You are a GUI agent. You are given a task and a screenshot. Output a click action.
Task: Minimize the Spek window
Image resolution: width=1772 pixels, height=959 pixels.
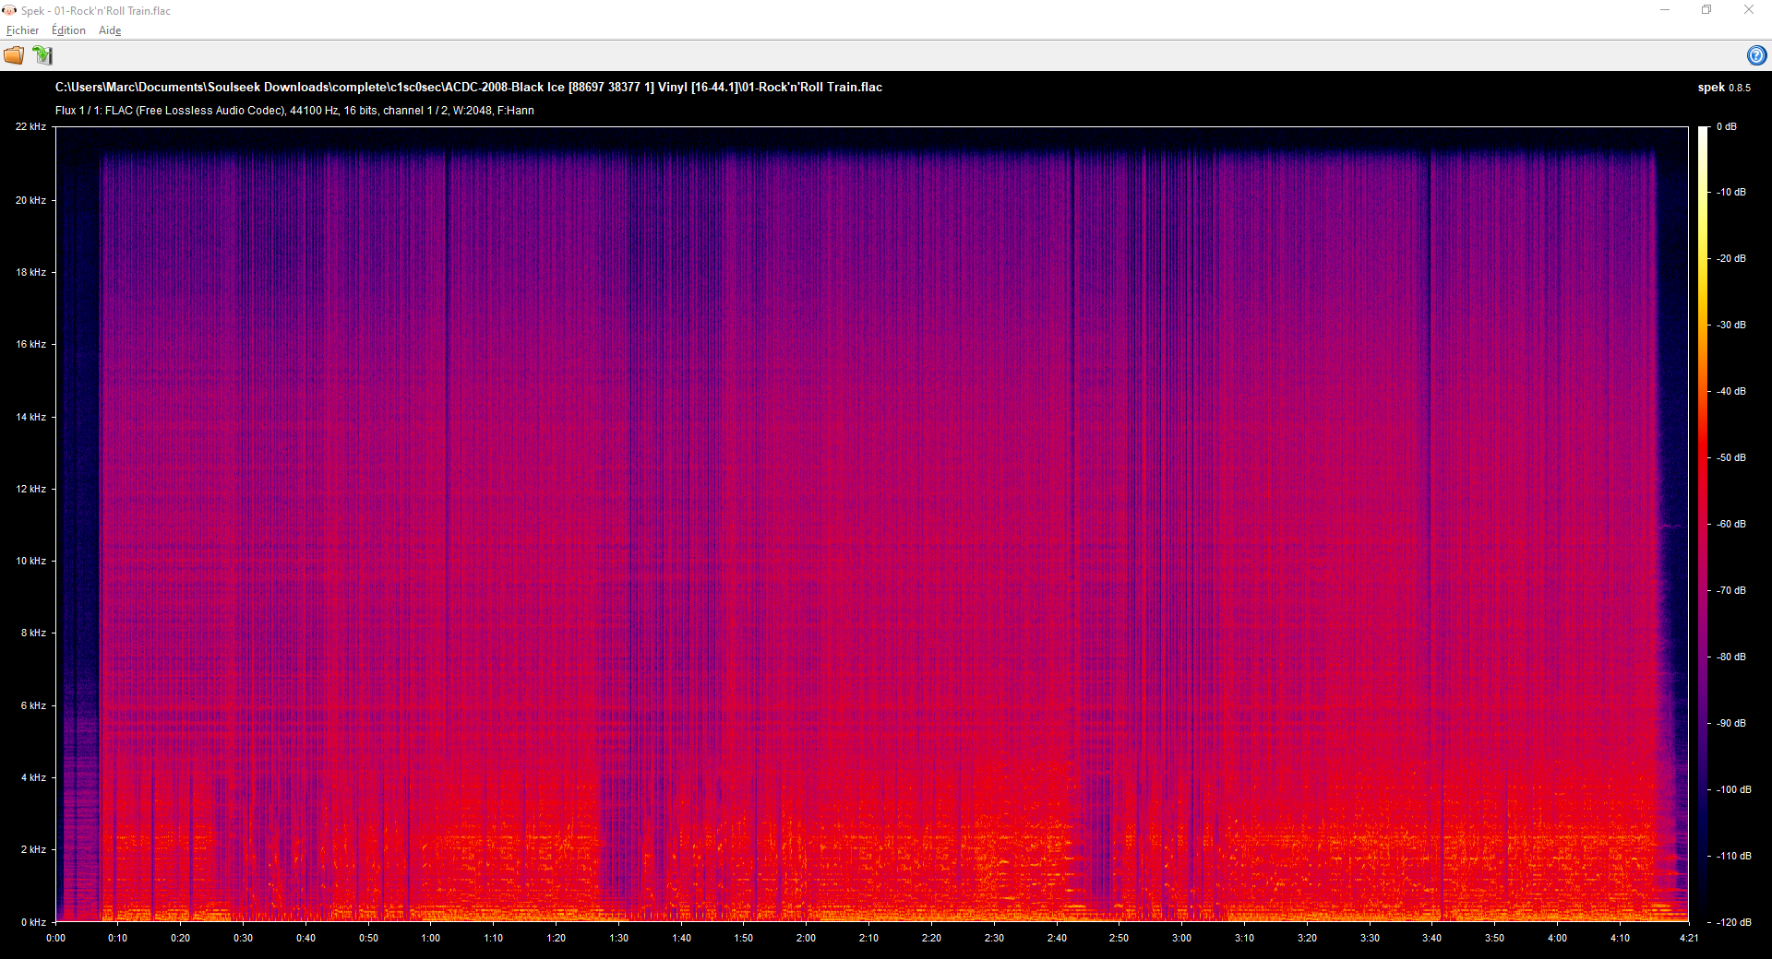[x=1665, y=10]
